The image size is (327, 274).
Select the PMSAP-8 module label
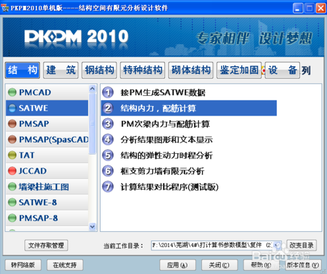click(38, 218)
